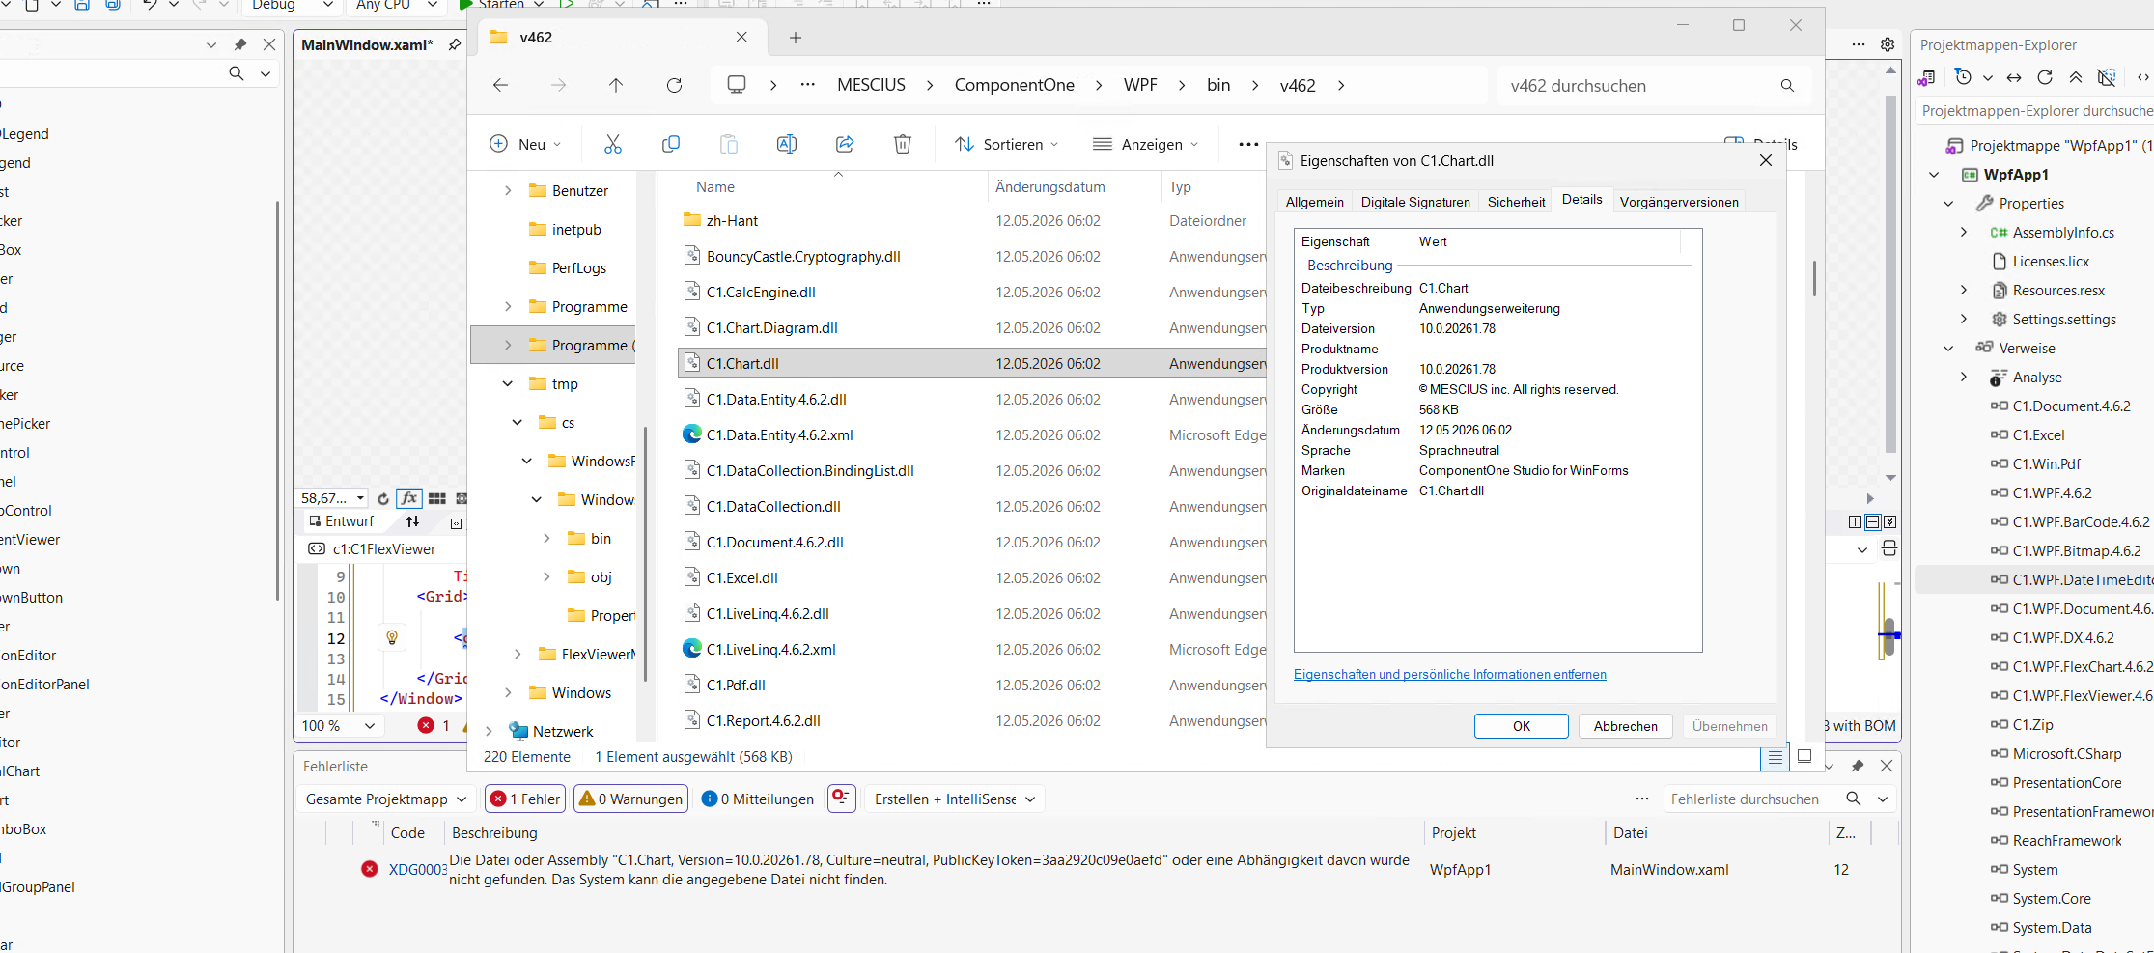Open the XAML designer settings gear
The height and width of the screenshot is (953, 2154).
1888,44
